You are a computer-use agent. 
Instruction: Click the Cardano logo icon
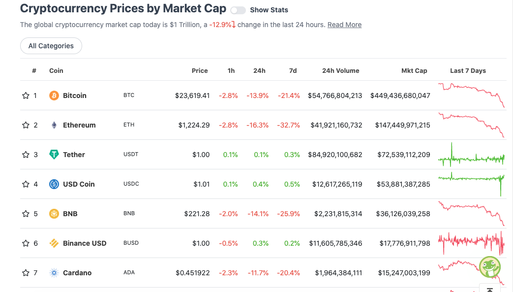[54, 273]
